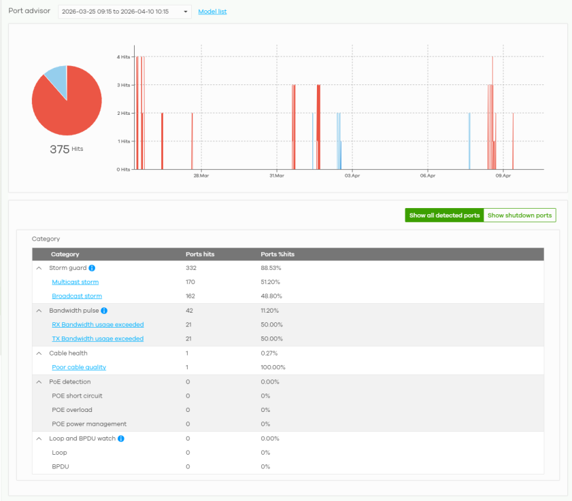The width and height of the screenshot is (572, 501).
Task: Click the red slice of the pie chart
Action: tap(73, 109)
